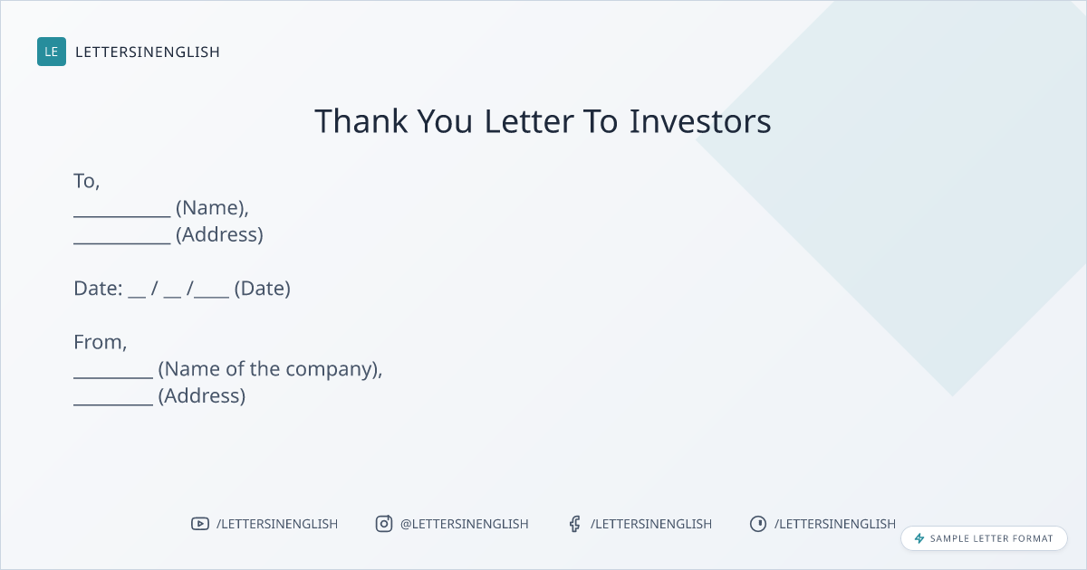Click the From, label text
Screen dimensions: 1087x570
point(101,342)
